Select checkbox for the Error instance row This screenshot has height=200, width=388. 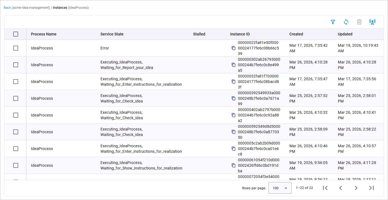(16, 48)
